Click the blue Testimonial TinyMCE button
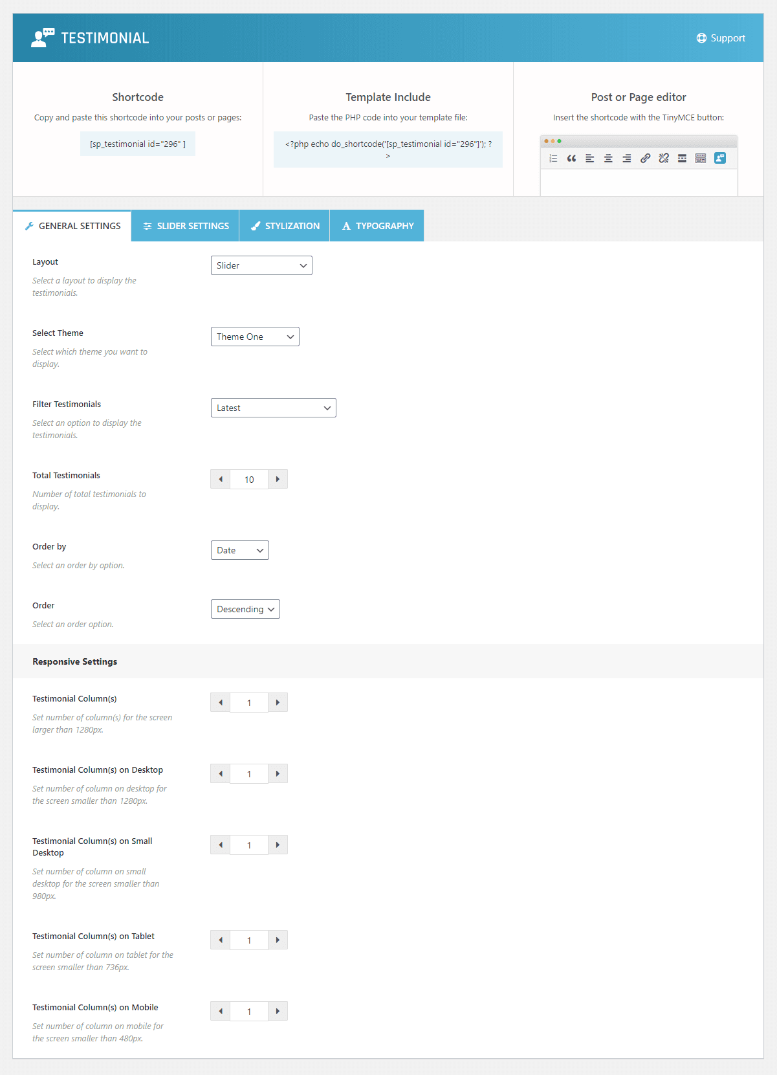Screen dimensions: 777x1075 click(x=720, y=158)
